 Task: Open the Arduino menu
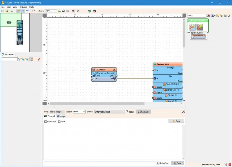point(23,7)
